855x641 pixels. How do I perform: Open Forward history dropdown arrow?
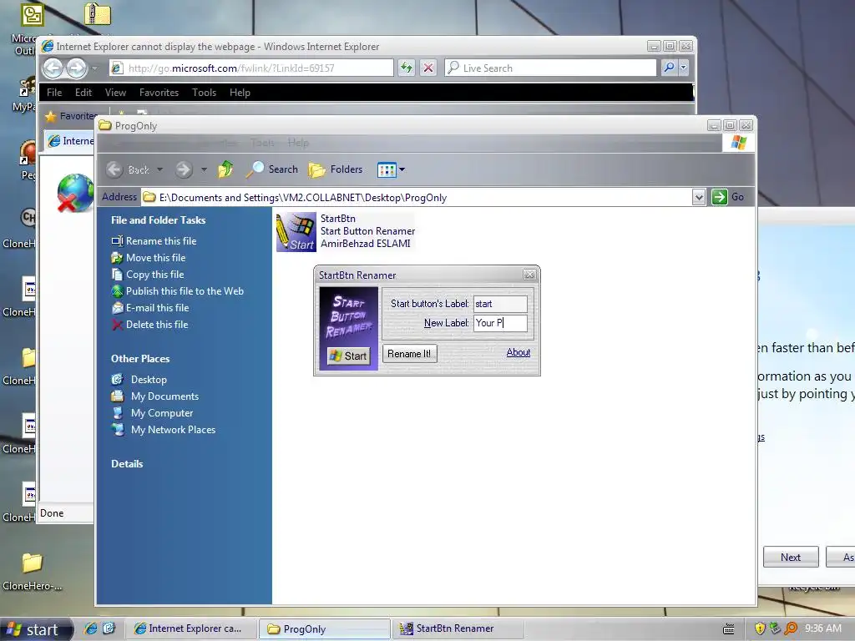click(x=204, y=169)
